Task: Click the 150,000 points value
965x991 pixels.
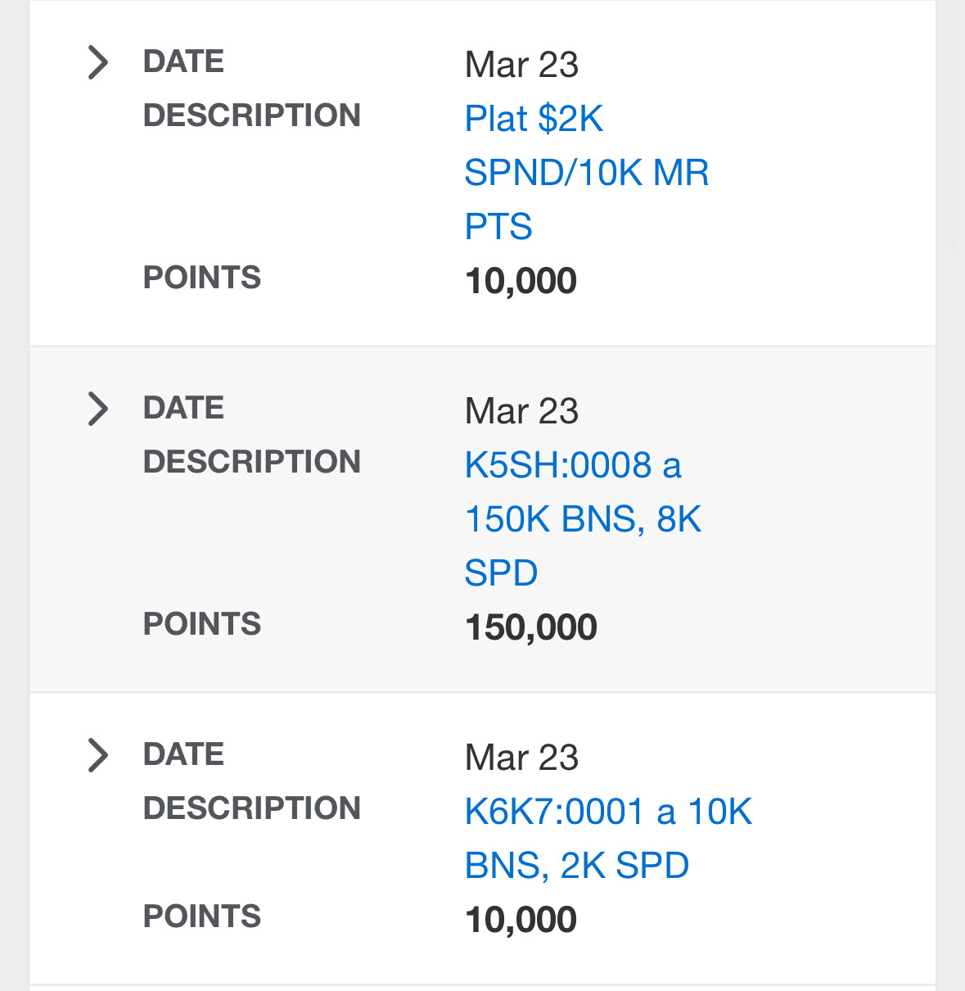Action: (530, 628)
